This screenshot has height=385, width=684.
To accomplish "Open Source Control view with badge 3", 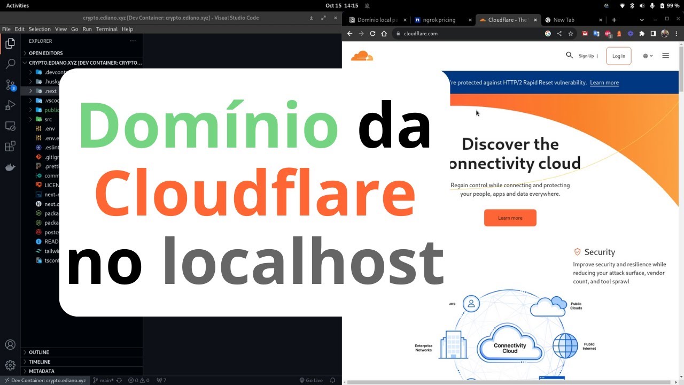I will click(x=10, y=85).
